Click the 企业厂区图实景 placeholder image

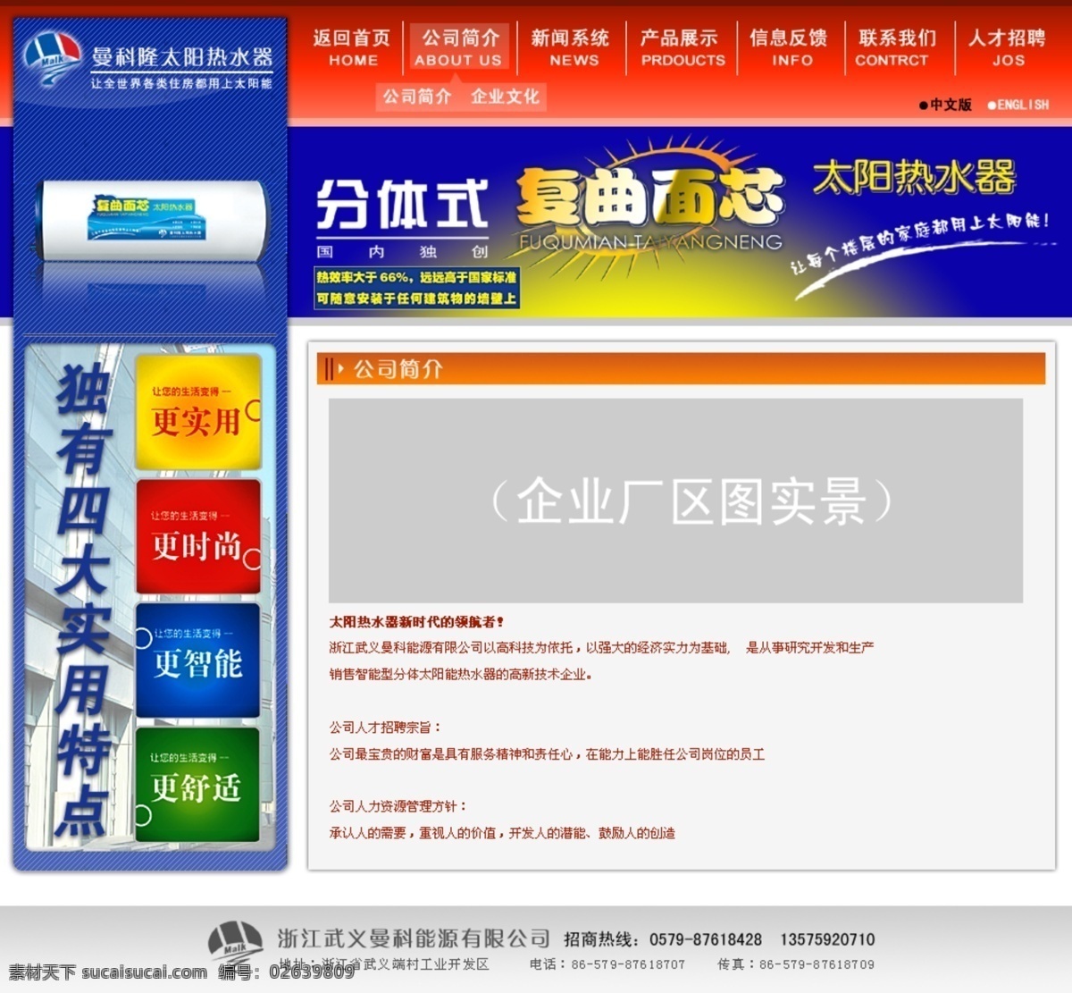coord(675,501)
